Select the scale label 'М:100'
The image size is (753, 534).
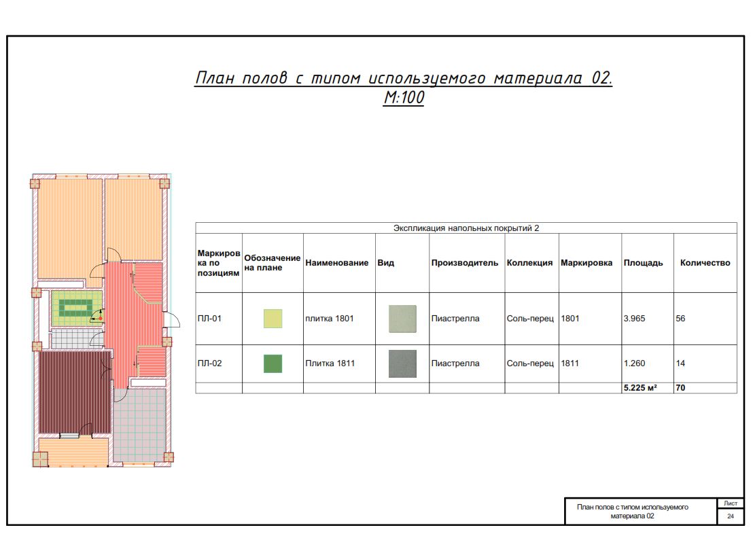click(404, 97)
